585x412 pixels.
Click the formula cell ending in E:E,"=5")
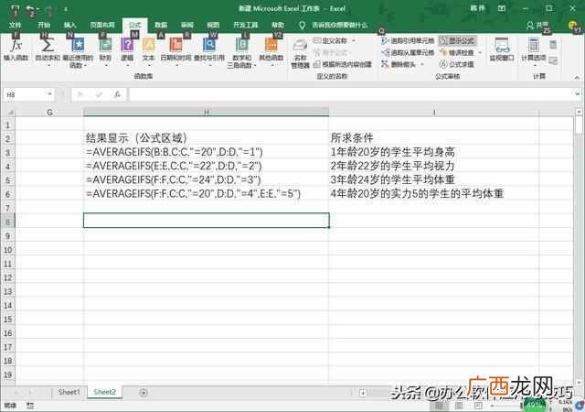click(207, 194)
